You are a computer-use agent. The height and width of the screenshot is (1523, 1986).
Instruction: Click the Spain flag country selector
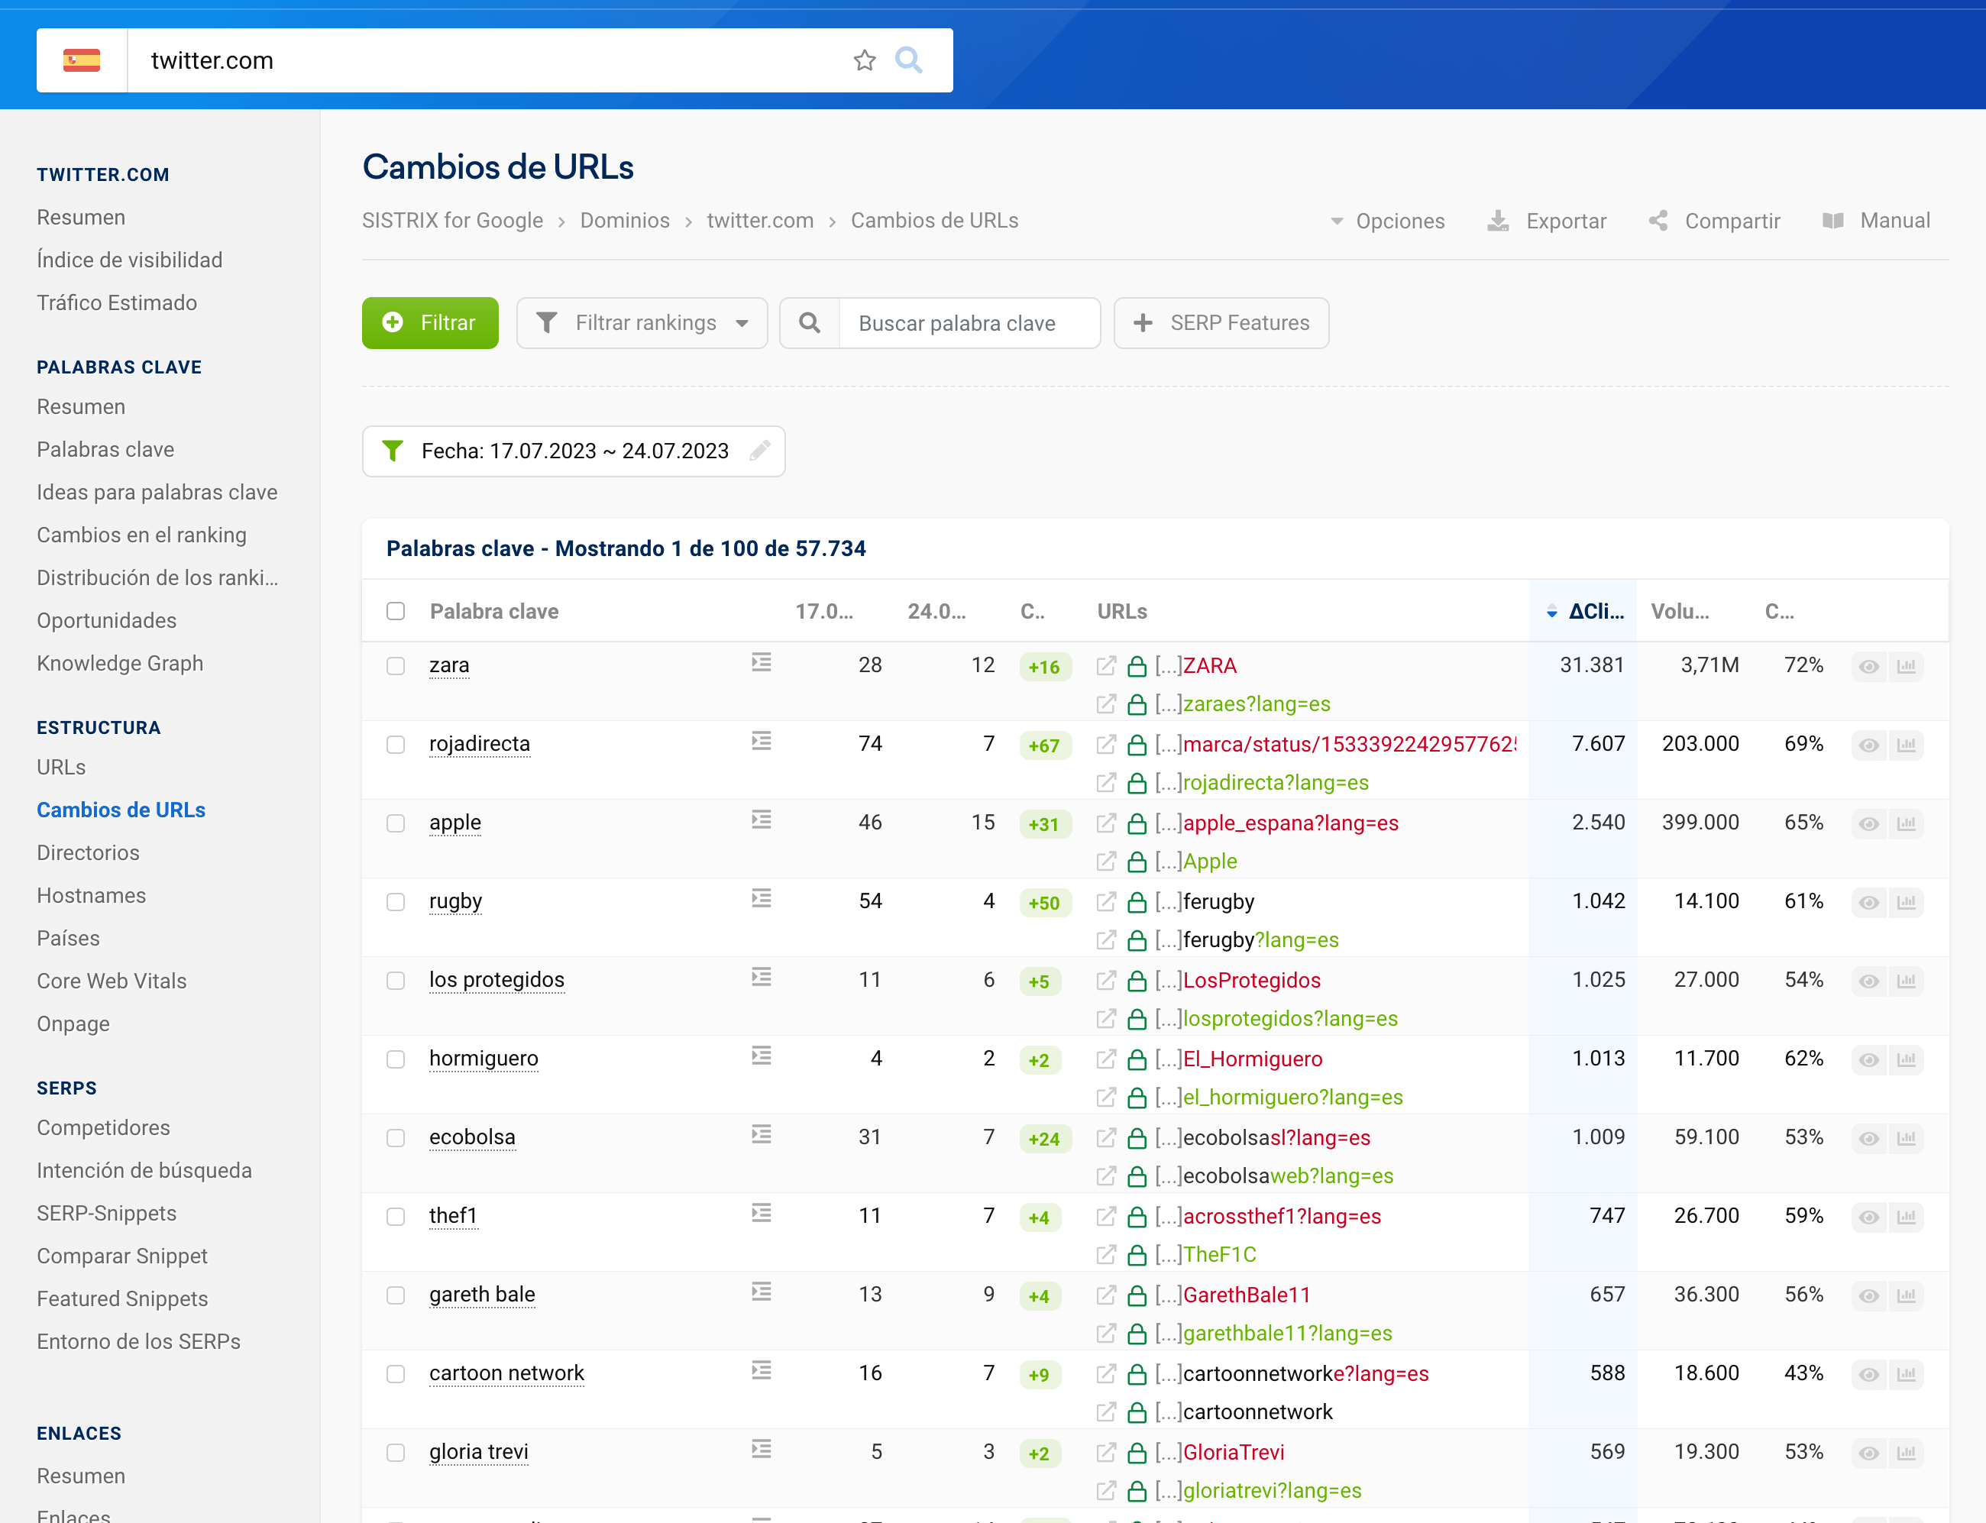click(82, 61)
